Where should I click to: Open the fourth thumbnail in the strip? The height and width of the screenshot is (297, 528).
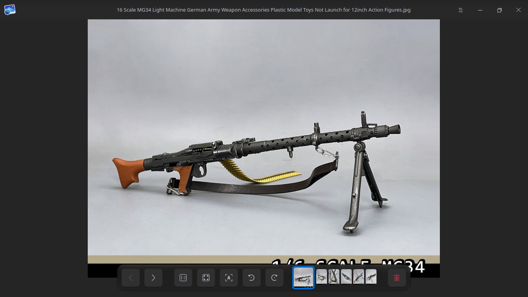click(346, 277)
